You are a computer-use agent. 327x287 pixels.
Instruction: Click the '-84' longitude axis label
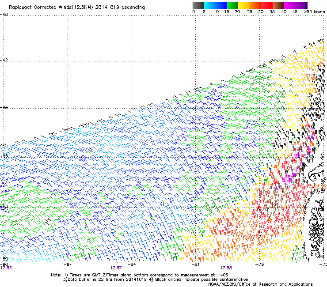pyautogui.click(x=132, y=264)
